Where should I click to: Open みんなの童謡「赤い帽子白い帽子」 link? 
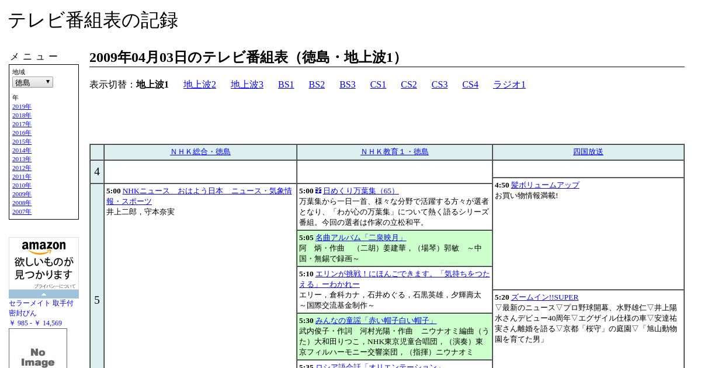(x=376, y=321)
